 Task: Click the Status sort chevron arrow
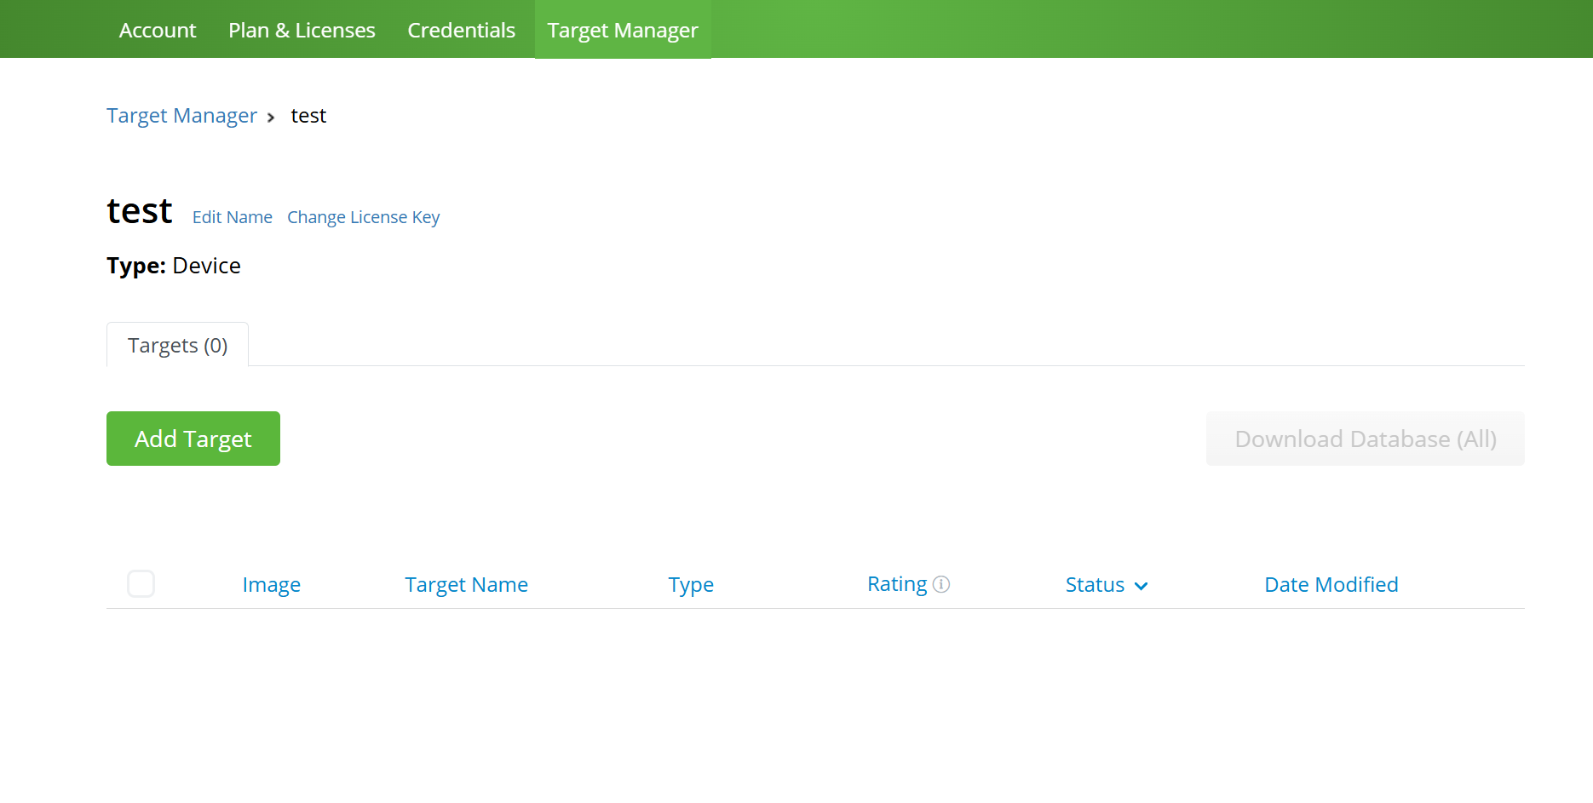(x=1142, y=586)
